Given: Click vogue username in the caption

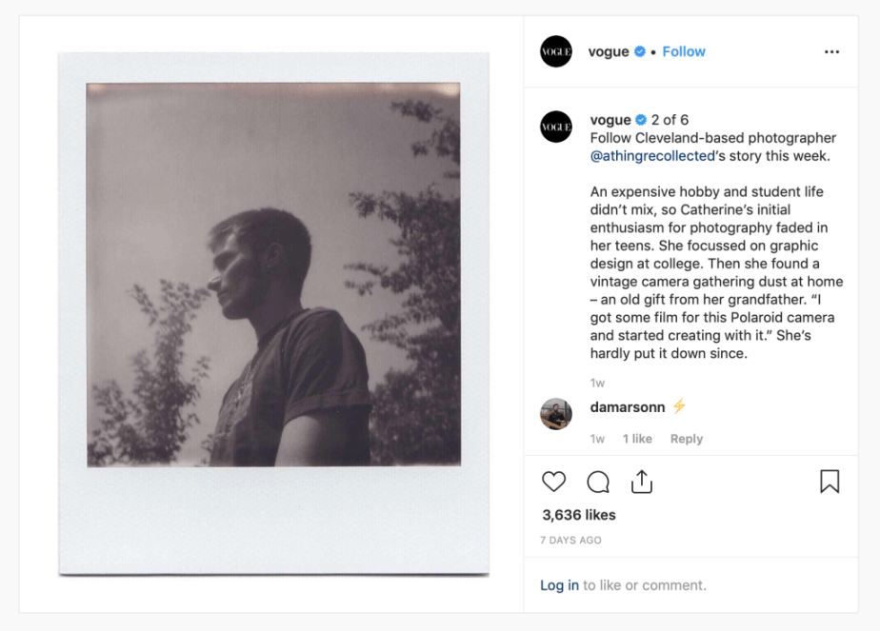Looking at the screenshot, I should [x=610, y=120].
